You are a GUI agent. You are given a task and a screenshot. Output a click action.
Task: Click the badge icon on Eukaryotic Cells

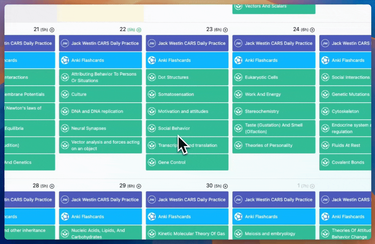pyautogui.click(x=238, y=77)
